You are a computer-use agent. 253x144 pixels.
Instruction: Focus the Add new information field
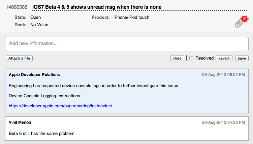126,44
